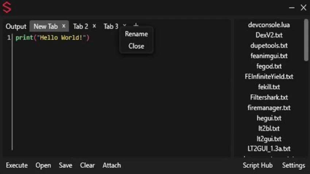Image resolution: width=310 pixels, height=174 pixels.
Task: Select DexV2.txt in the script list
Action: 269,35
